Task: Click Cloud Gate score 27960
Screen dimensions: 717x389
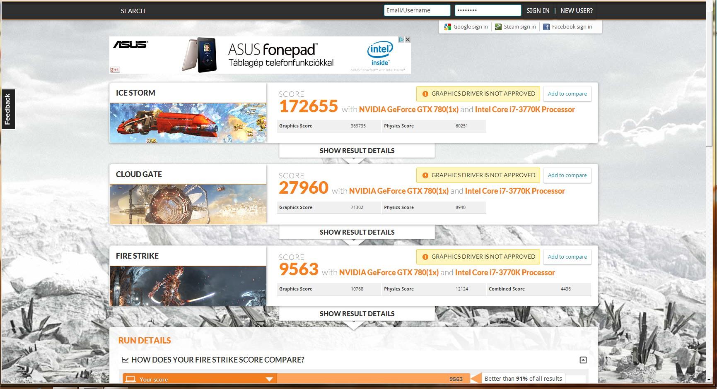Action: [x=303, y=188]
